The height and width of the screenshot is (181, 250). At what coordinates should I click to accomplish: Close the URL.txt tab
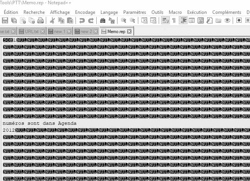42,32
